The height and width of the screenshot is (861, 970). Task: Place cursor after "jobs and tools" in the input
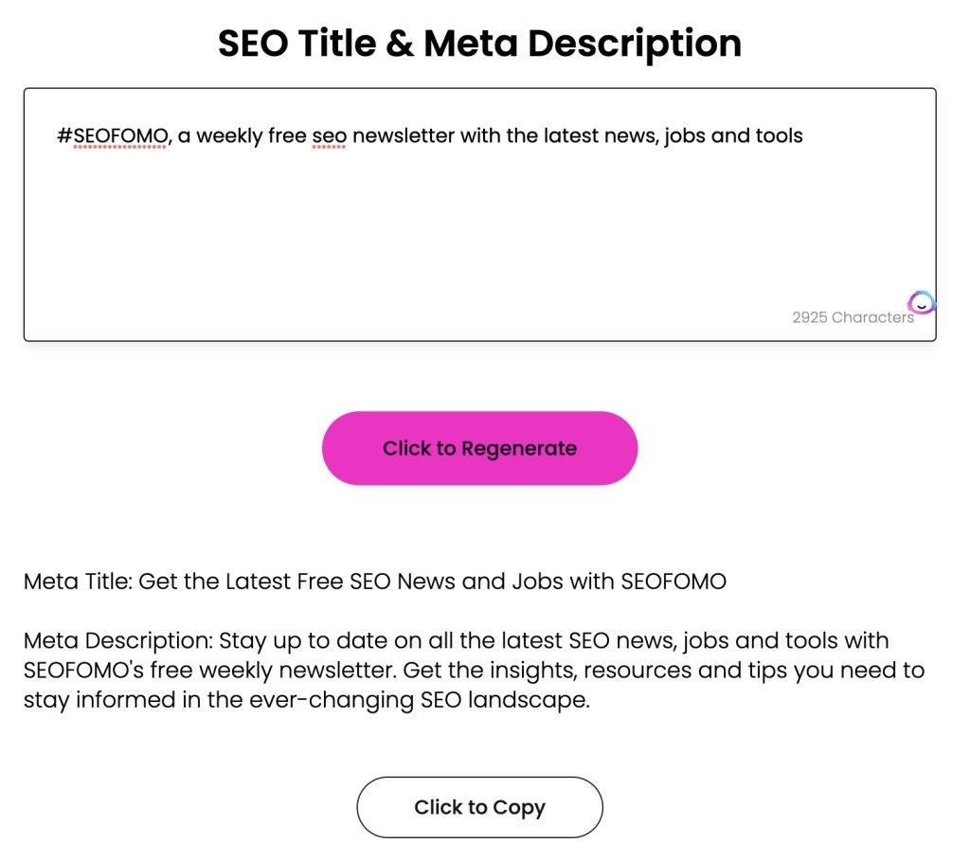(804, 136)
